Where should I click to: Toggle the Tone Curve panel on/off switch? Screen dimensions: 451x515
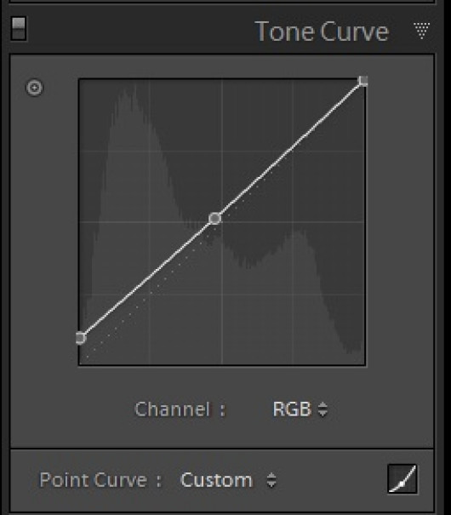tap(19, 29)
